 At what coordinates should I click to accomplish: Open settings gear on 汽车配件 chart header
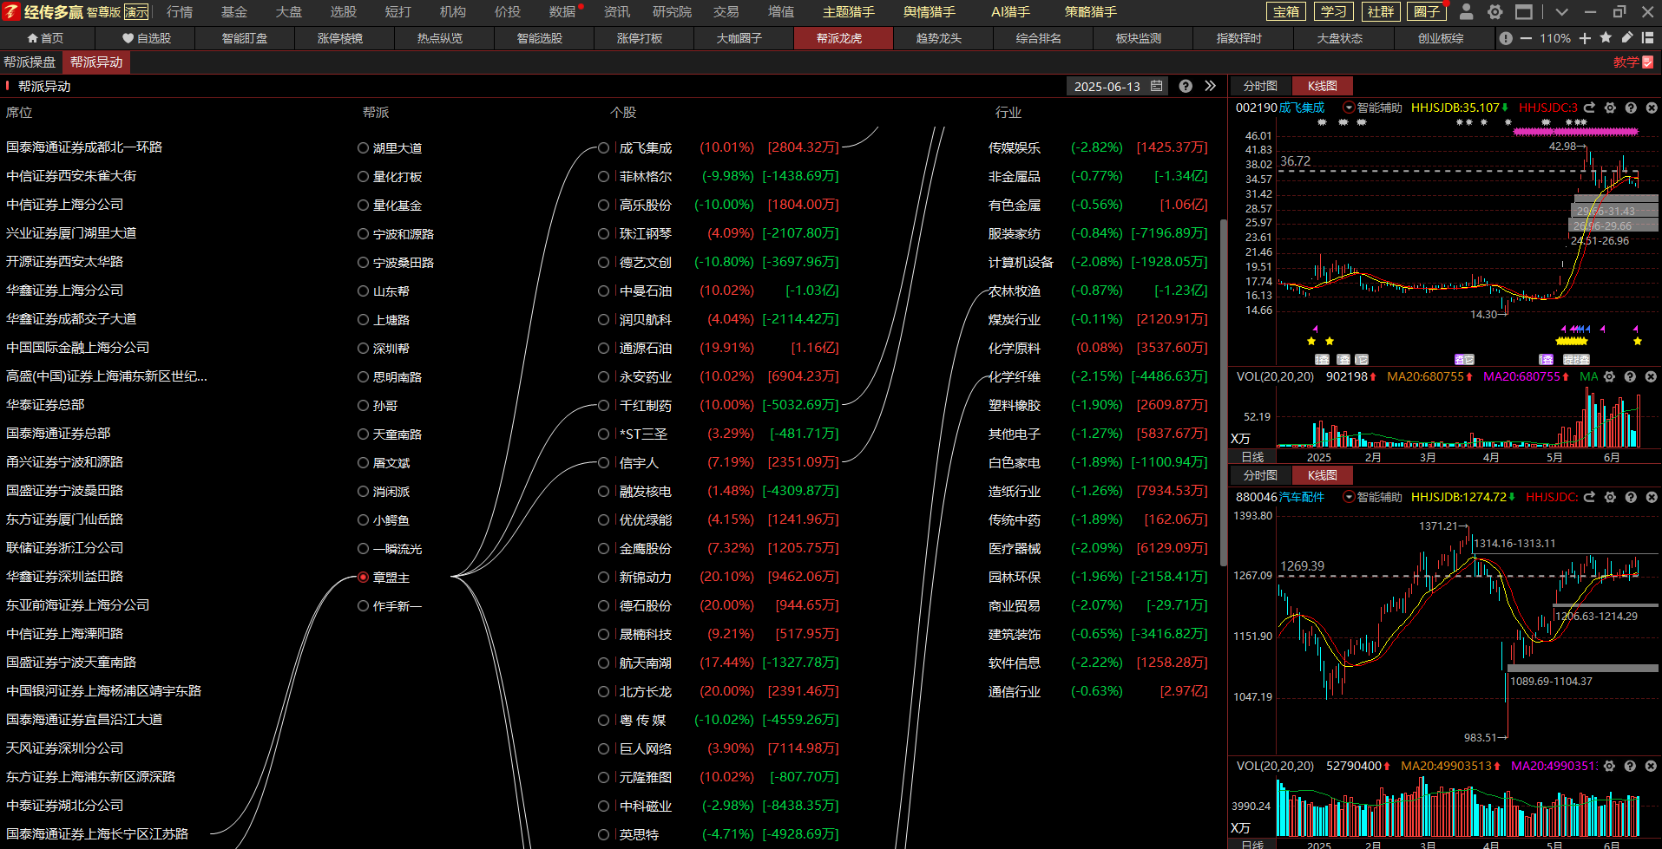point(1610,497)
